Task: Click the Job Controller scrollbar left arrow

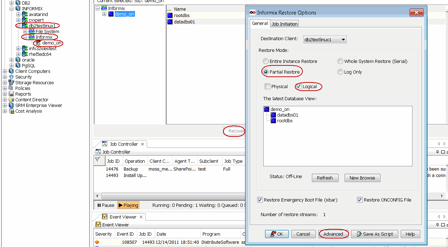Action: click(x=97, y=196)
